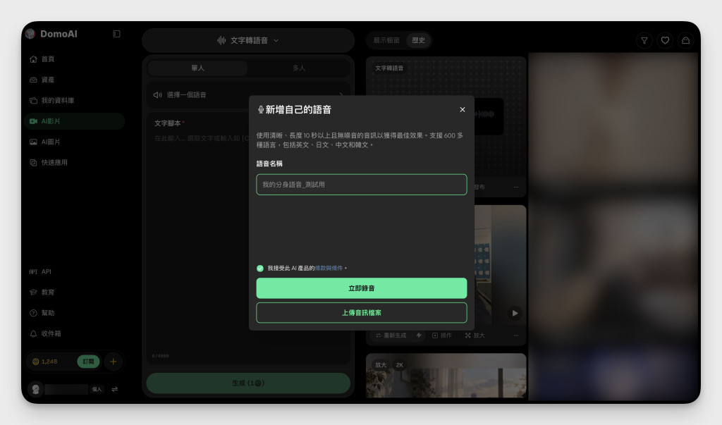The image size is (722, 425).
Task: Click the 重新生成 regenerate button
Action: tap(391, 335)
